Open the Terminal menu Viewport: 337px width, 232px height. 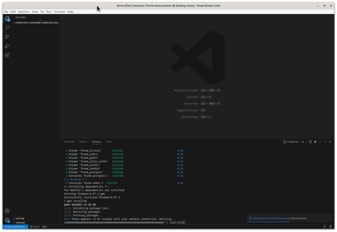coord(59,12)
